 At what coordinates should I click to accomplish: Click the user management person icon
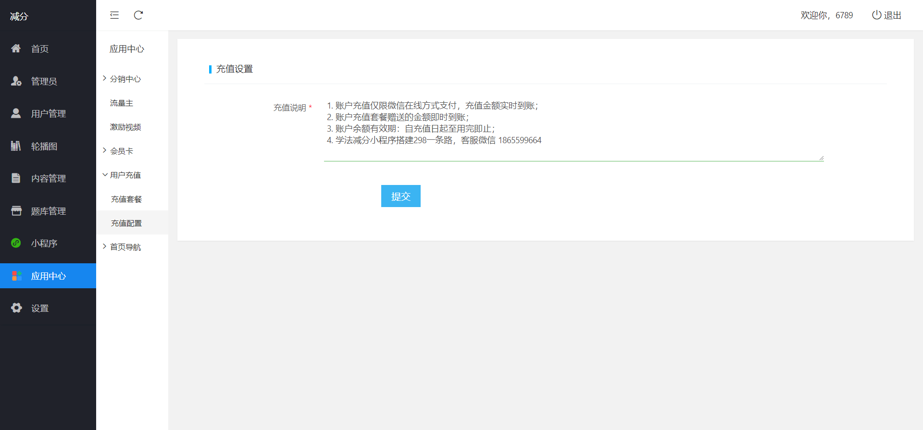16,113
